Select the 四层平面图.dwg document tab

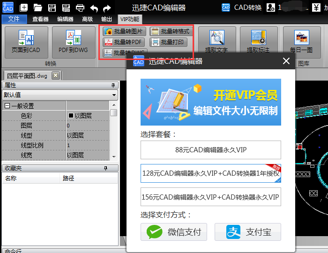(27, 76)
